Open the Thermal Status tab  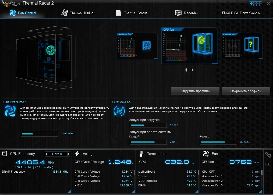[x=132, y=13]
